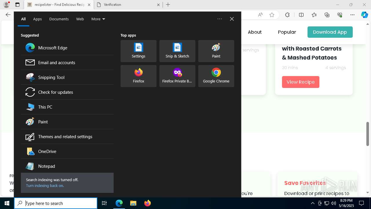This screenshot has width=371, height=209.
Task: Open Task View on taskbar
Action: pos(104,203)
